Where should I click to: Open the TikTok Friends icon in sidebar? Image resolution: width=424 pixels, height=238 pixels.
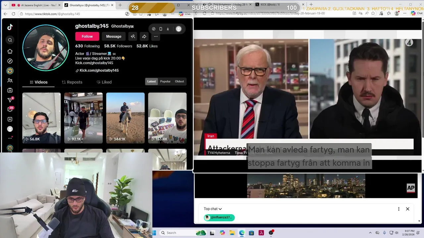(x=10, y=80)
